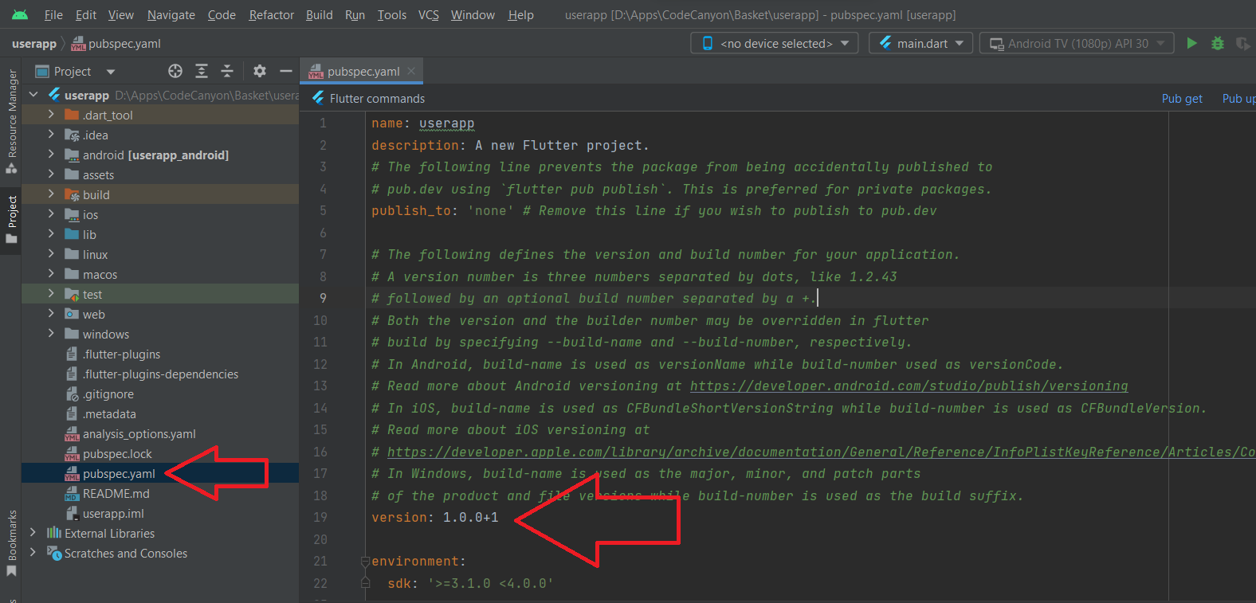Expand the lib folder arrow
This screenshot has width=1256, height=603.
click(x=51, y=234)
